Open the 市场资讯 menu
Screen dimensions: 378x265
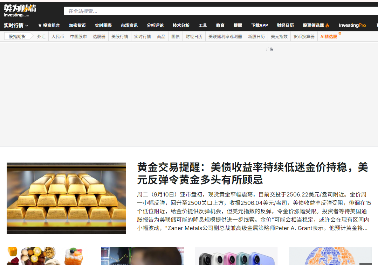click(129, 26)
